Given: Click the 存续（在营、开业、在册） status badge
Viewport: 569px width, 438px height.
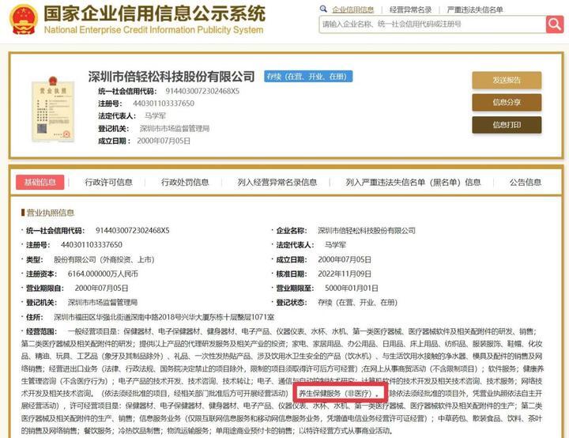Looking at the screenshot, I should pos(308,76).
